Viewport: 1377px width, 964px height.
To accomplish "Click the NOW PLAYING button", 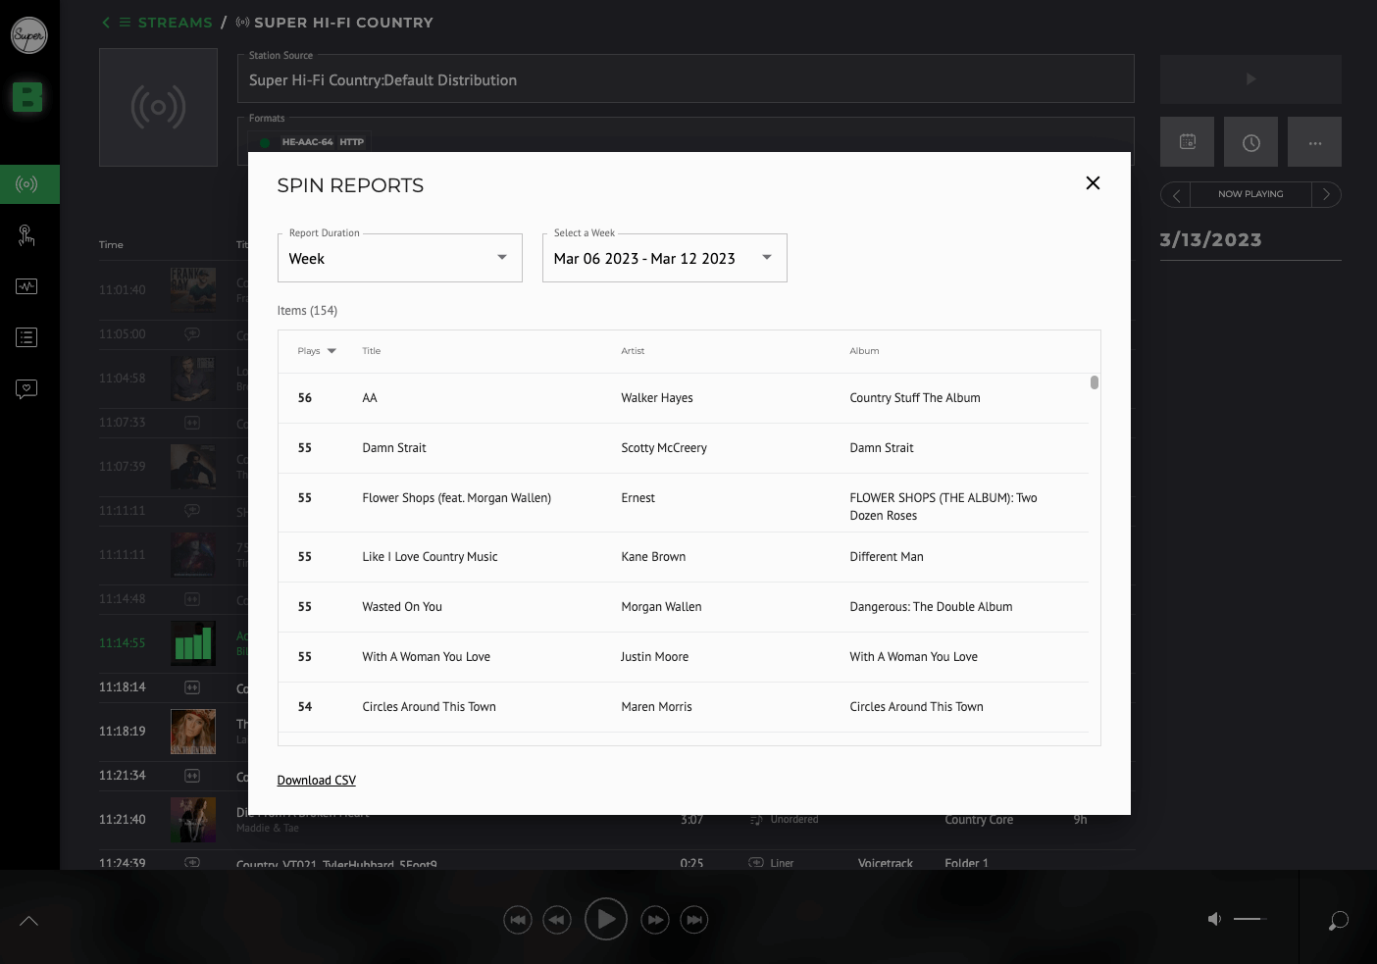I will pos(1250,194).
